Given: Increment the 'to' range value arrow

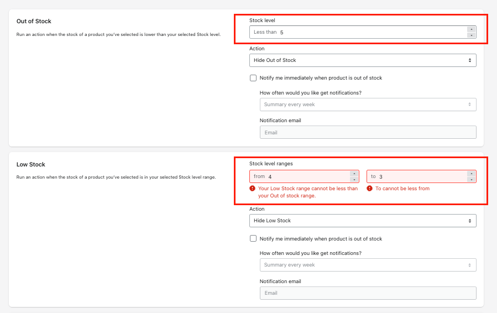Looking at the screenshot, I should pyautogui.click(x=471, y=174).
